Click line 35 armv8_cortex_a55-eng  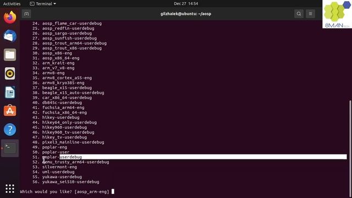point(62,78)
